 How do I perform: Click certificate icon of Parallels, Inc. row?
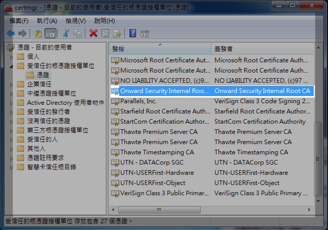115,101
